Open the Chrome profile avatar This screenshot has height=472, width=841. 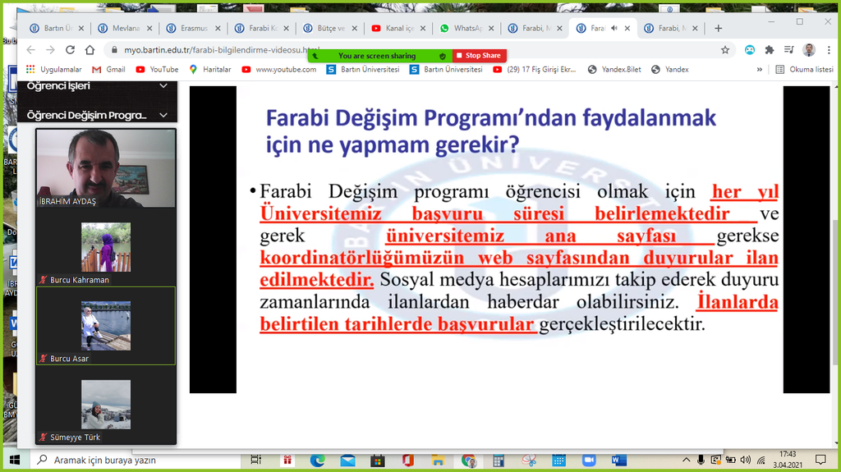click(x=809, y=50)
